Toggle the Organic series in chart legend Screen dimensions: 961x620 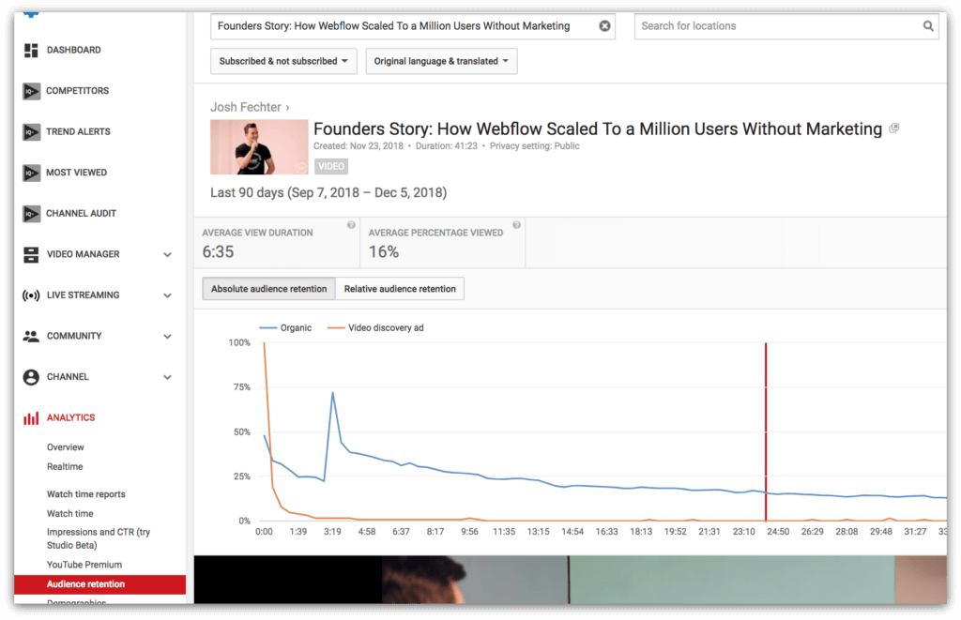(285, 328)
